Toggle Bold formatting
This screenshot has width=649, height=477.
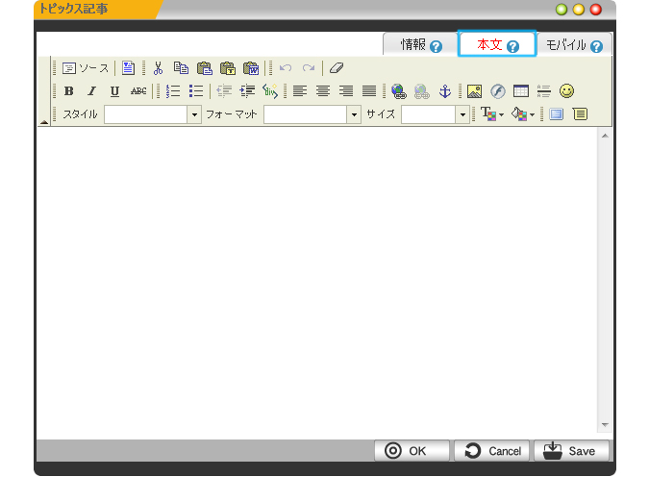pos(68,91)
